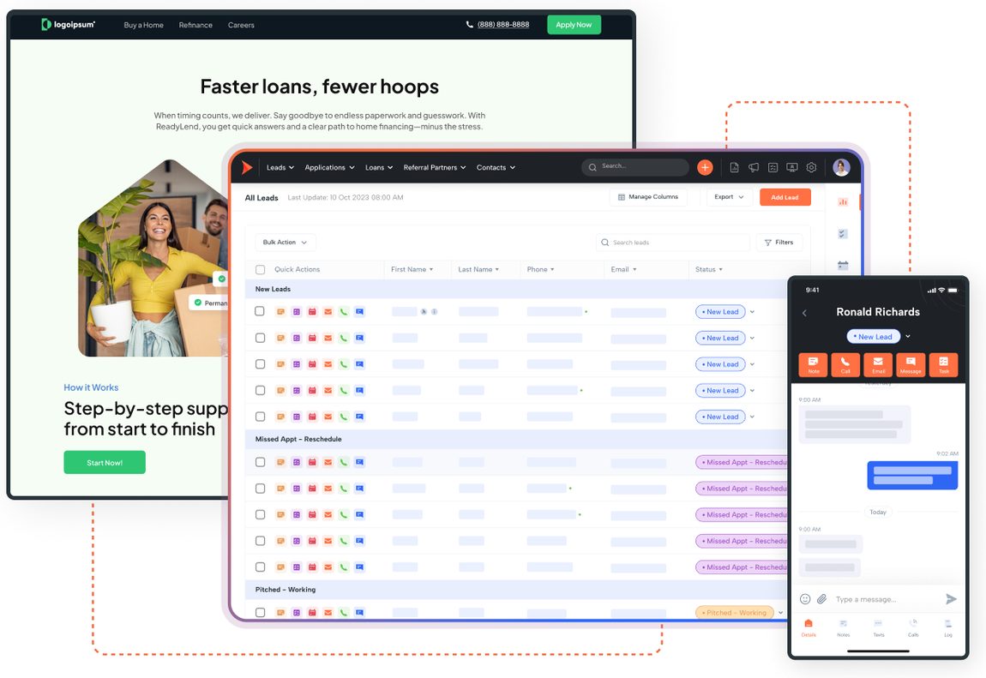Switch to Calls tab on mobile app
The height and width of the screenshot is (678, 986).
click(913, 627)
